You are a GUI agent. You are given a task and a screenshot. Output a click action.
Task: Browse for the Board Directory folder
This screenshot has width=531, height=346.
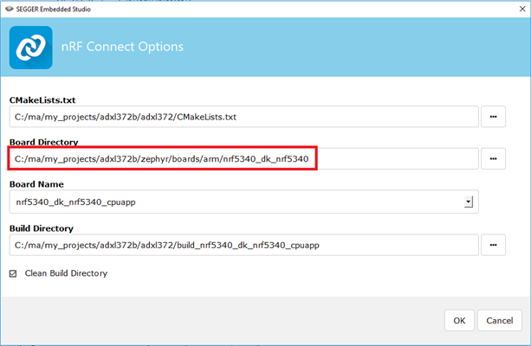pos(493,158)
